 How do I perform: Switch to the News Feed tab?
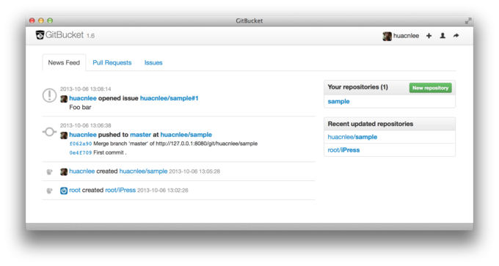64,62
